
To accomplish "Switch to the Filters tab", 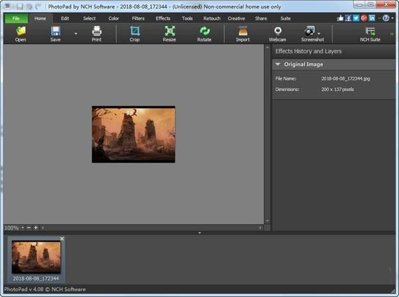I will [x=138, y=18].
